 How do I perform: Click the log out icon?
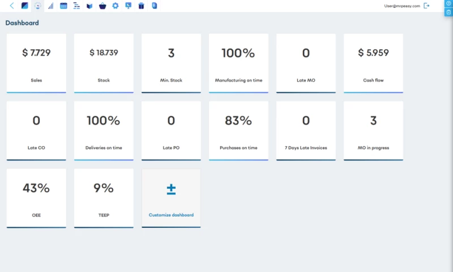(x=426, y=6)
